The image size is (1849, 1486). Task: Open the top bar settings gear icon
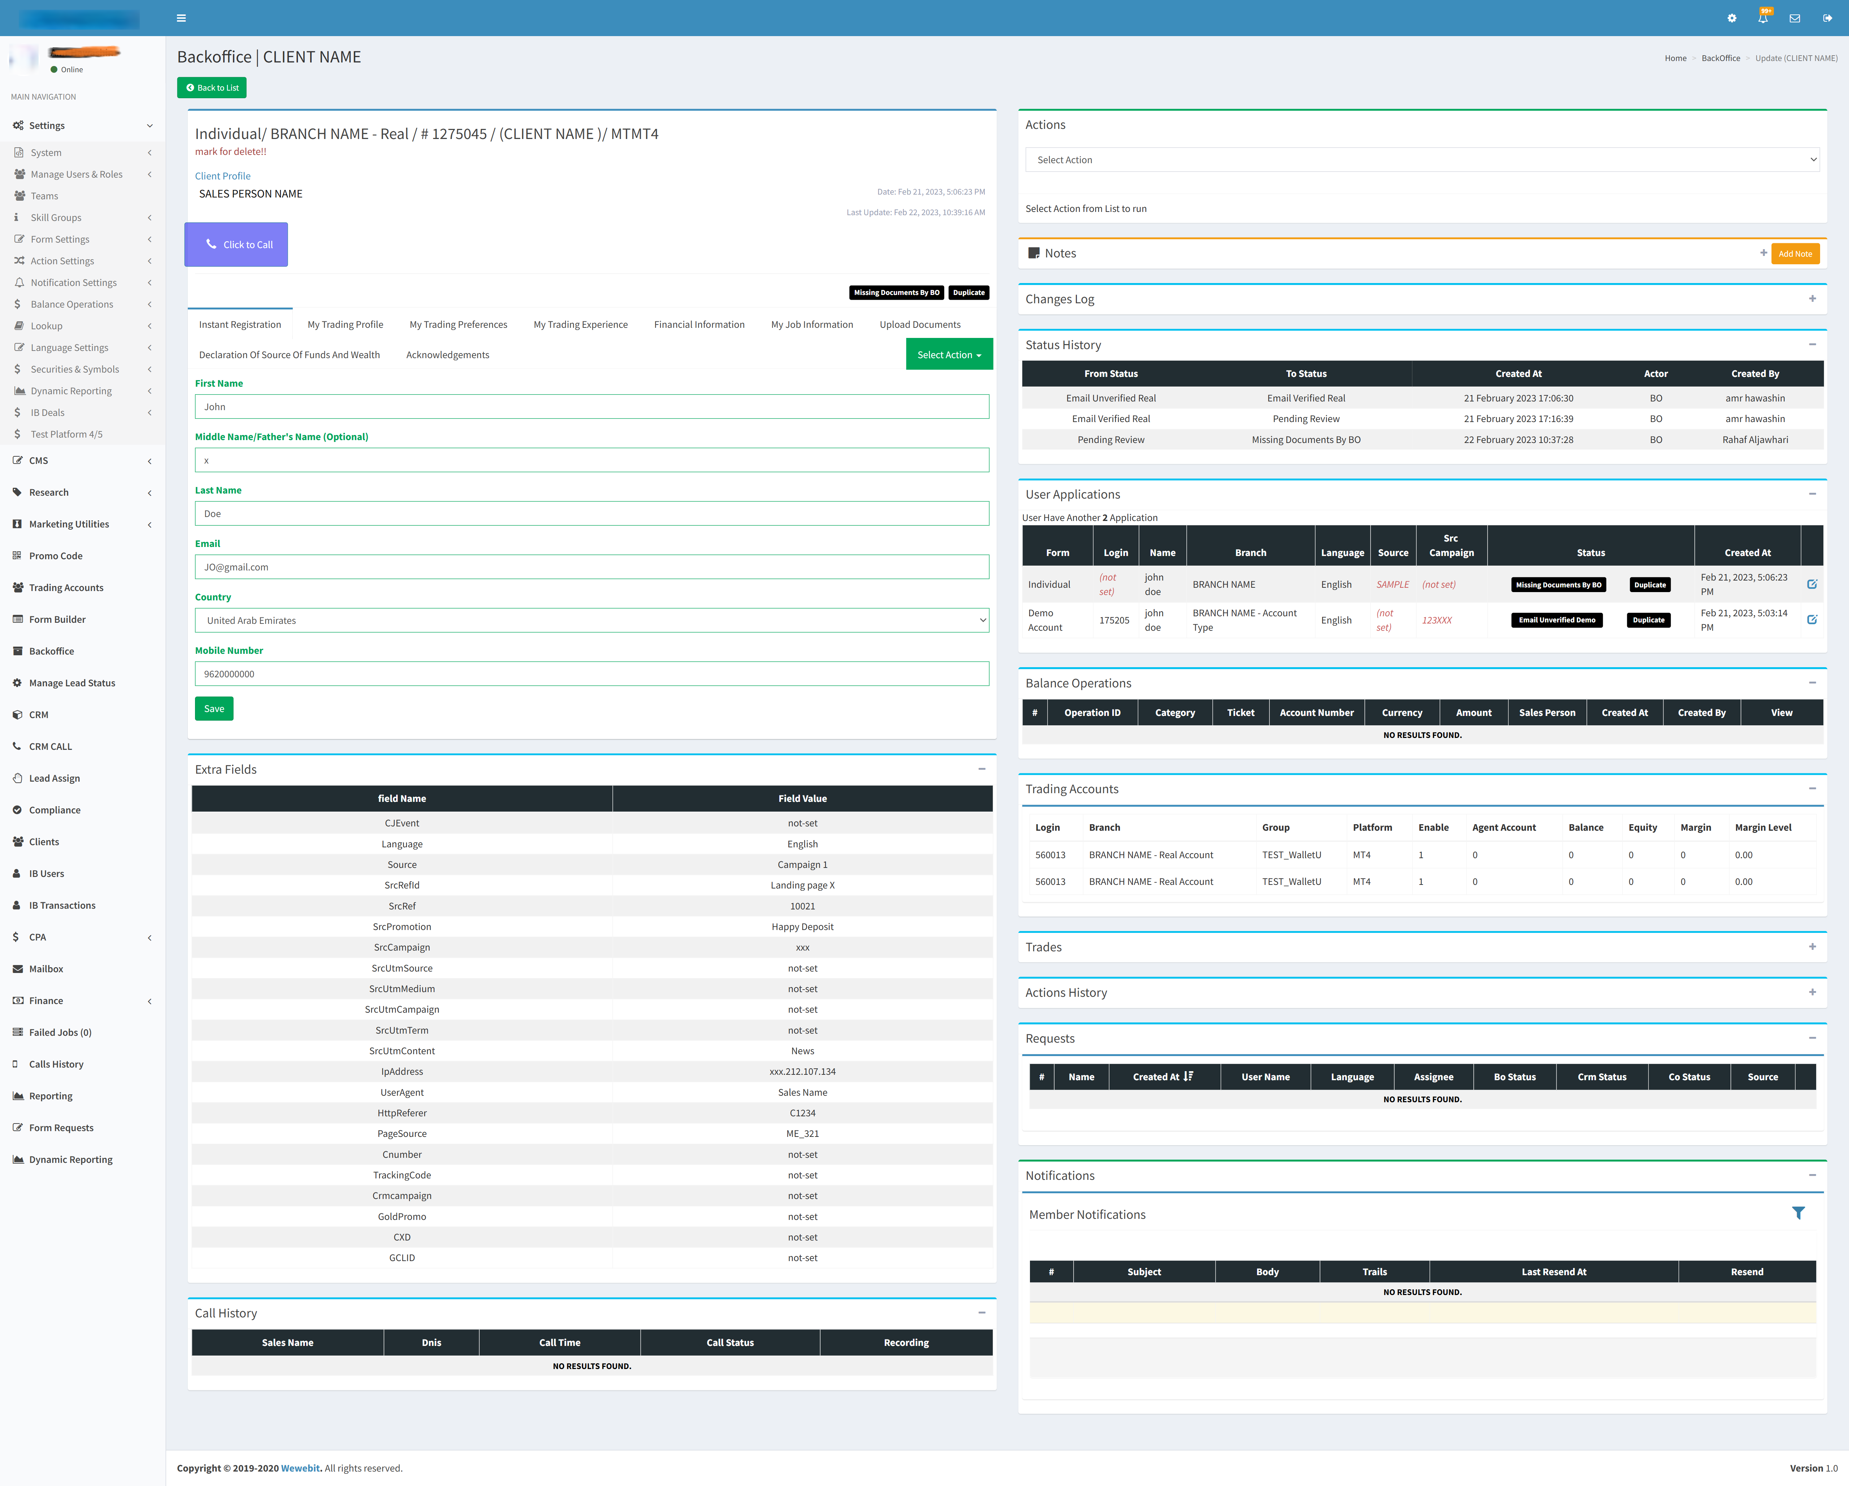click(1732, 18)
